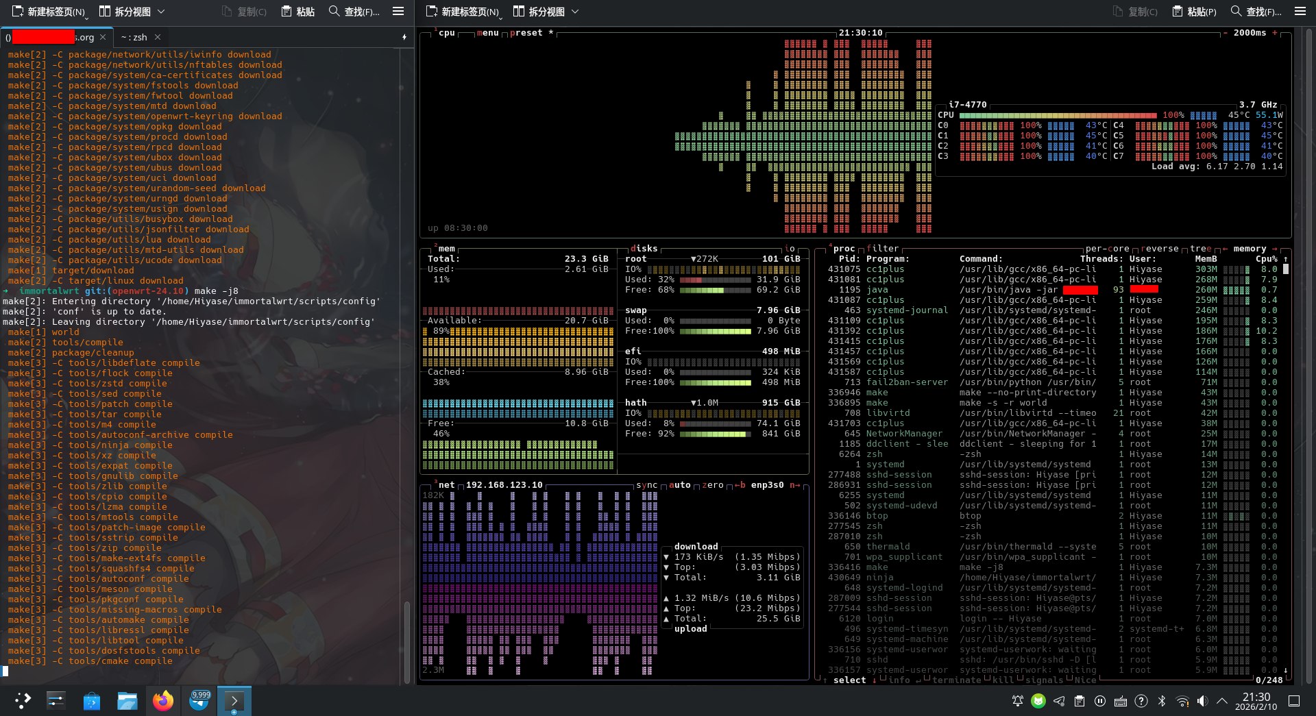Screen dimensions: 1316x716
Task: Toggle per-core CPU display in btop proc
Action: pos(1107,249)
